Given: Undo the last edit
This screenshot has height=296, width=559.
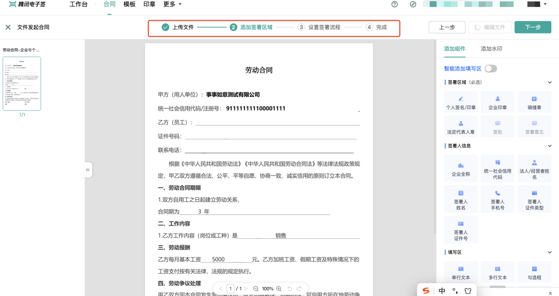Looking at the screenshot, I should point(290,289).
